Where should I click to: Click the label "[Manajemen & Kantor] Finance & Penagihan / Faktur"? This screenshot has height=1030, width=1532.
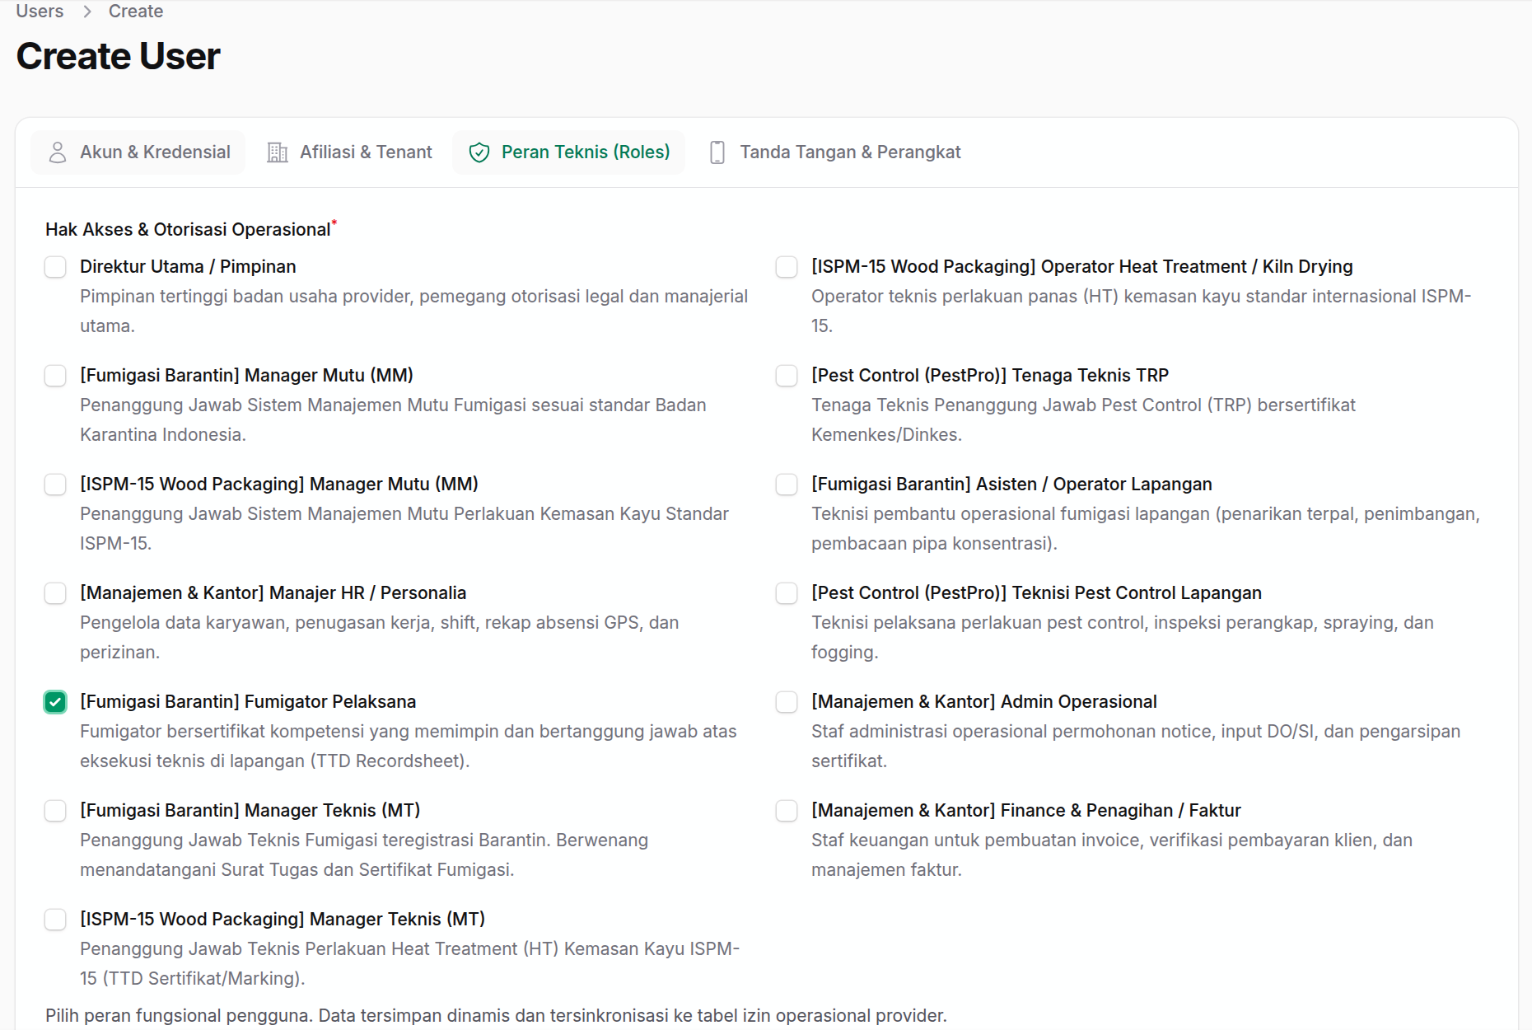[x=1026, y=811]
